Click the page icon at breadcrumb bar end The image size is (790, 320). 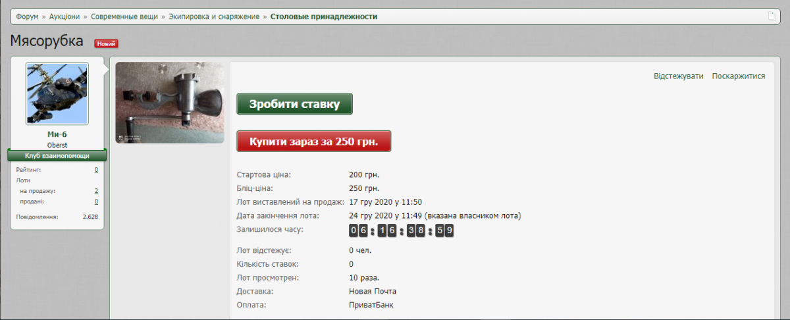pyautogui.click(x=772, y=16)
